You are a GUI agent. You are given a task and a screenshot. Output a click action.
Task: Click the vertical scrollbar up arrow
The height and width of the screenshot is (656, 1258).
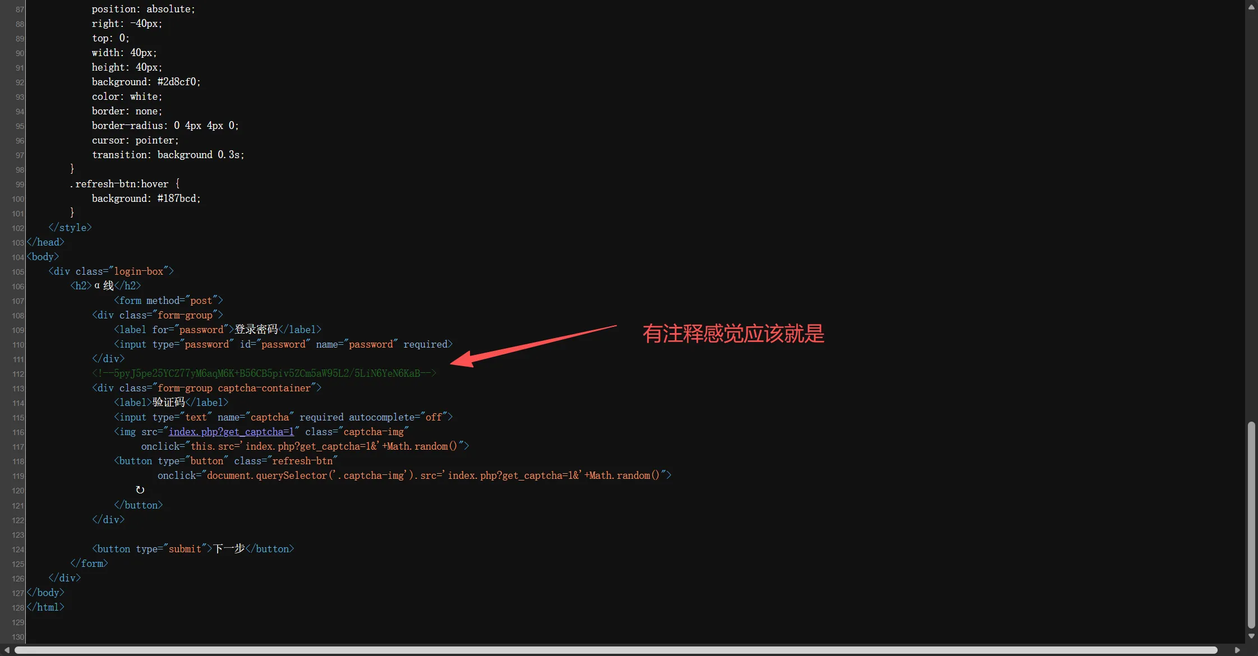(1251, 7)
